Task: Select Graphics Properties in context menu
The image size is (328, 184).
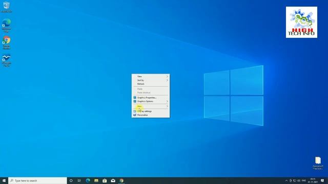Action: [151, 98]
